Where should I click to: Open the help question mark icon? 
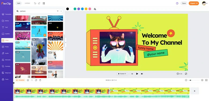(x=177, y=3)
